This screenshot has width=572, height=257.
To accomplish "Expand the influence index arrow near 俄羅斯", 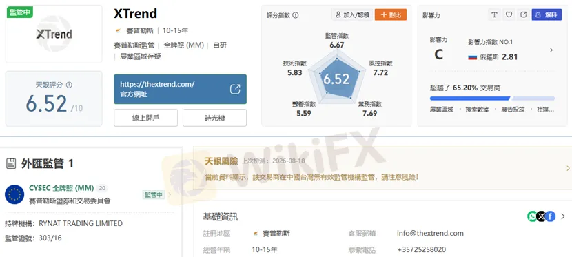I will point(551,50).
